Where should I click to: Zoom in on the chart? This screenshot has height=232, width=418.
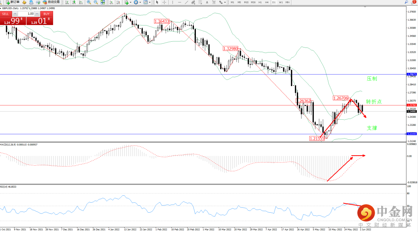[89, 2]
